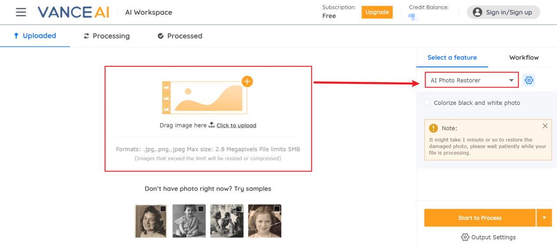Click the VanceAI logo
557x247 pixels.
[73, 12]
